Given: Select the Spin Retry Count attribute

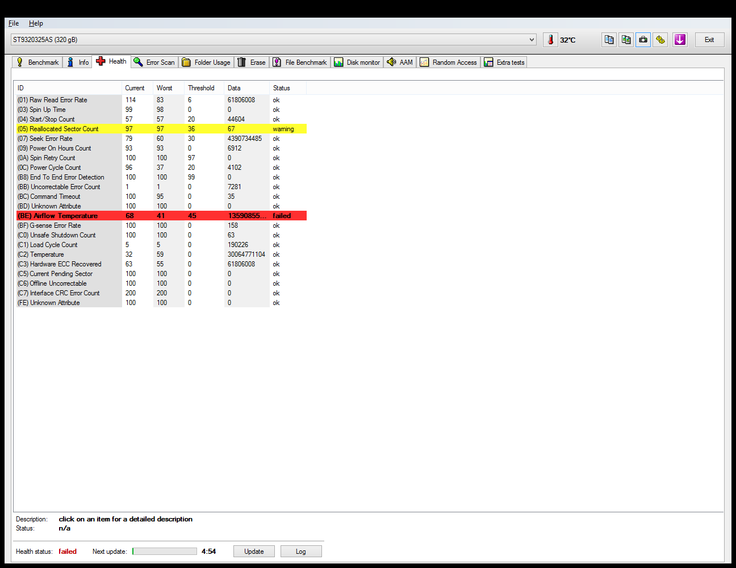Looking at the screenshot, I should [160, 158].
